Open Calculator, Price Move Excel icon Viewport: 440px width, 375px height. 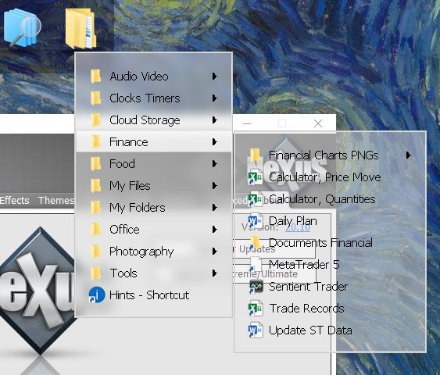pos(256,177)
